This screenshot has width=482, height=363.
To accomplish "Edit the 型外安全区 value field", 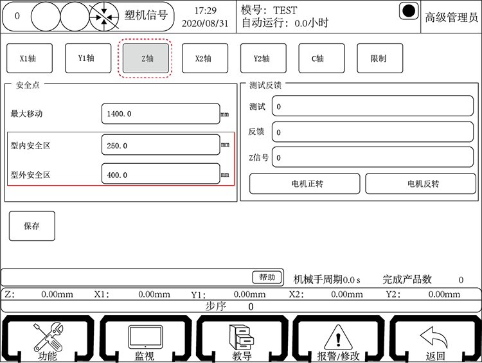I will (160, 174).
